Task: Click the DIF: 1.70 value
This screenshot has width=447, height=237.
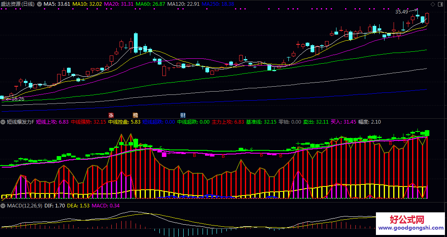Action: pyautogui.click(x=55, y=205)
